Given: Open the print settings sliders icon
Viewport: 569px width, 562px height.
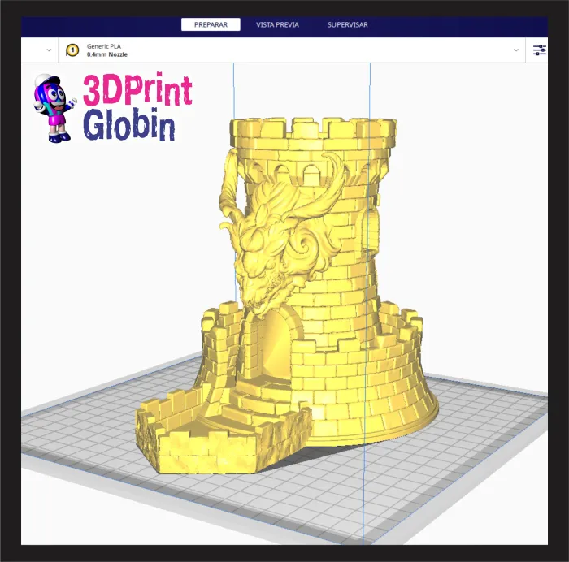Looking at the screenshot, I should coord(539,50).
